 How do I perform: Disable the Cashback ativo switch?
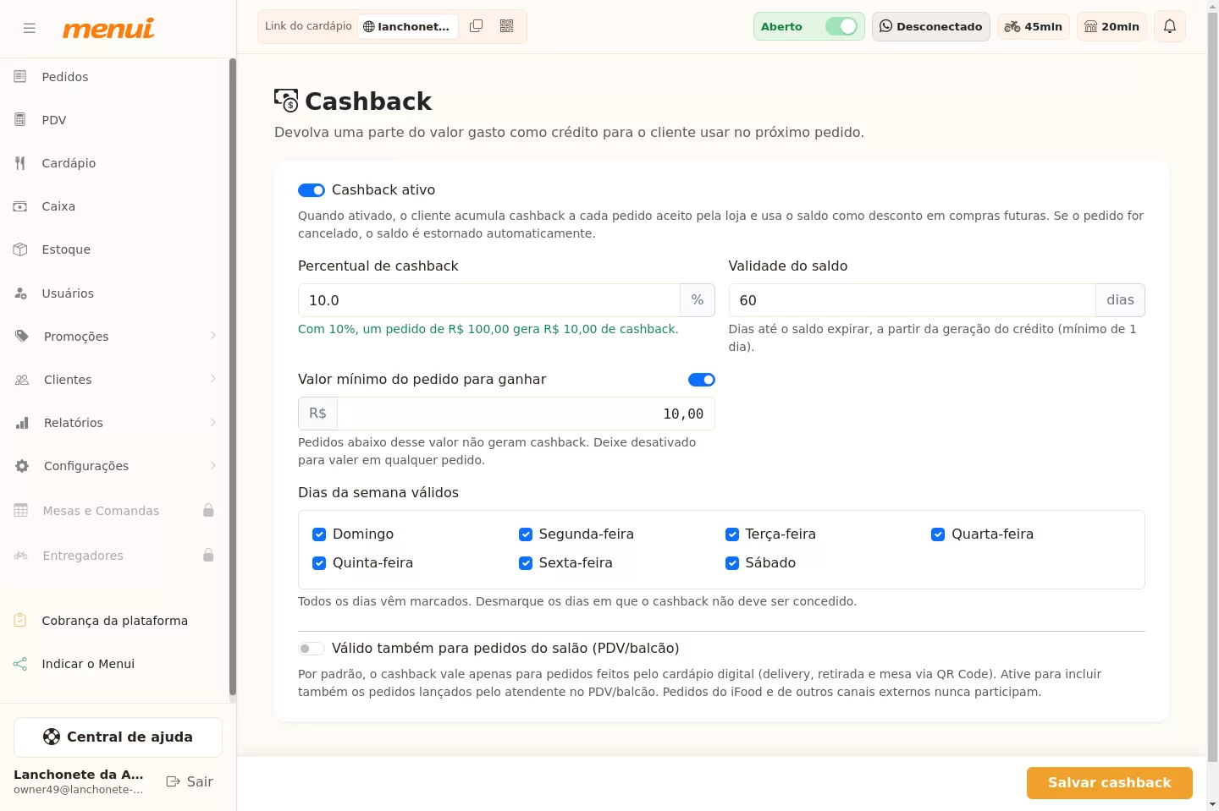tap(312, 190)
